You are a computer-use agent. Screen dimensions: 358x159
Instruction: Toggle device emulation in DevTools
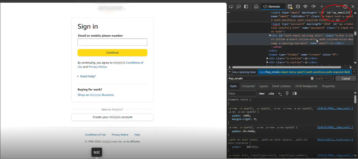pos(239,6)
